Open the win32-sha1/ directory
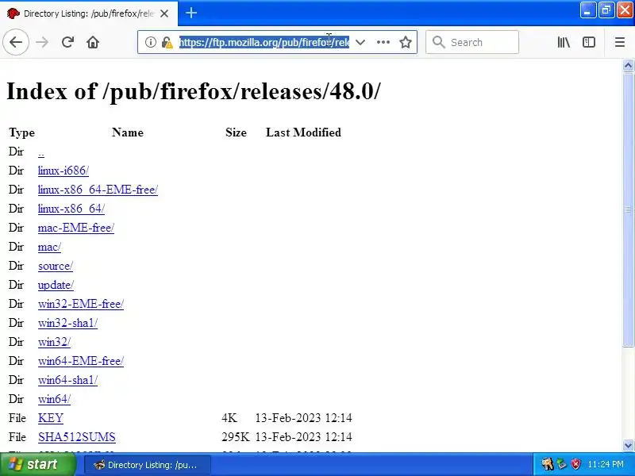635x476 pixels. pos(67,323)
